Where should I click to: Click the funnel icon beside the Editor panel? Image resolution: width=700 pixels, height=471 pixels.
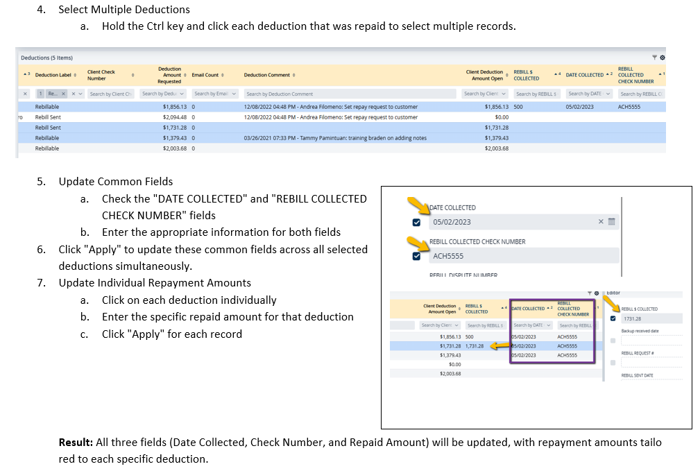pos(589,293)
